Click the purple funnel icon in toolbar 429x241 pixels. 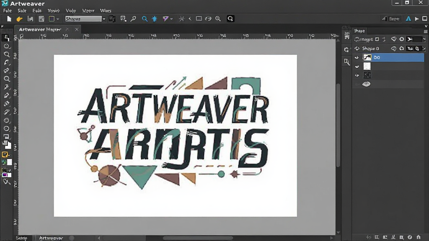[165, 18]
